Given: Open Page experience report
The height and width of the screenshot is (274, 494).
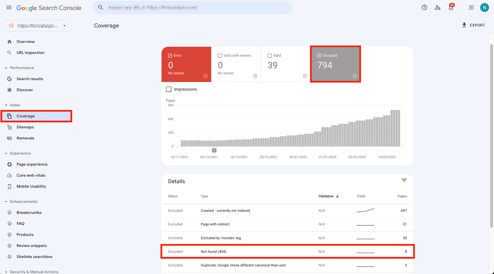Looking at the screenshot, I should 32,164.
